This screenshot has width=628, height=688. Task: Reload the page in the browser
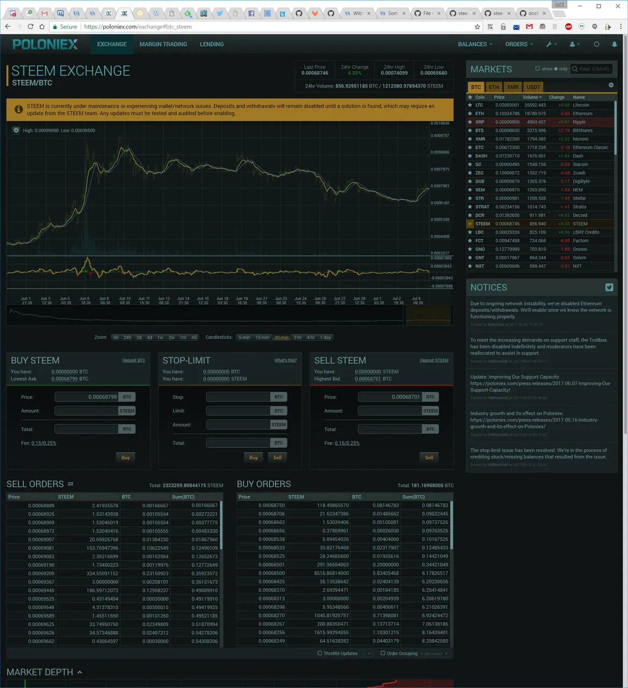coord(30,26)
